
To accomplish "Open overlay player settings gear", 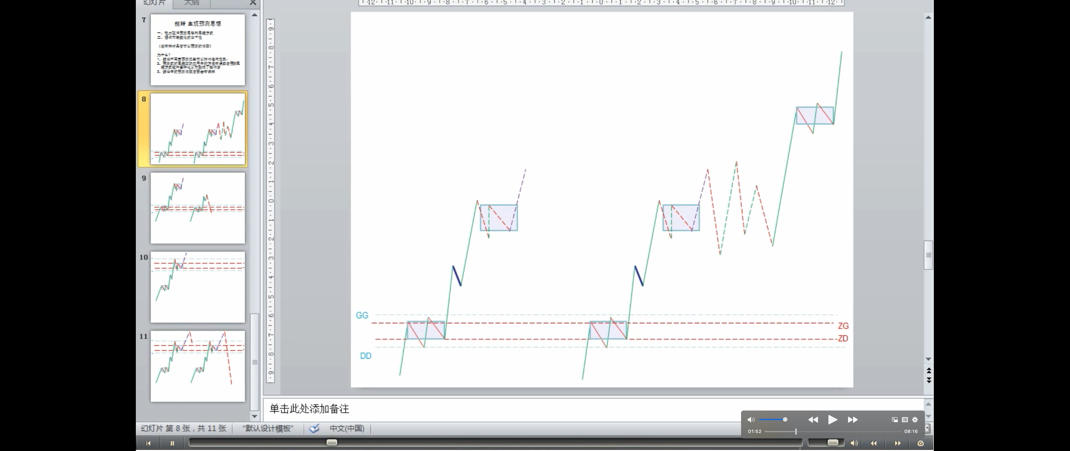I will (915, 420).
